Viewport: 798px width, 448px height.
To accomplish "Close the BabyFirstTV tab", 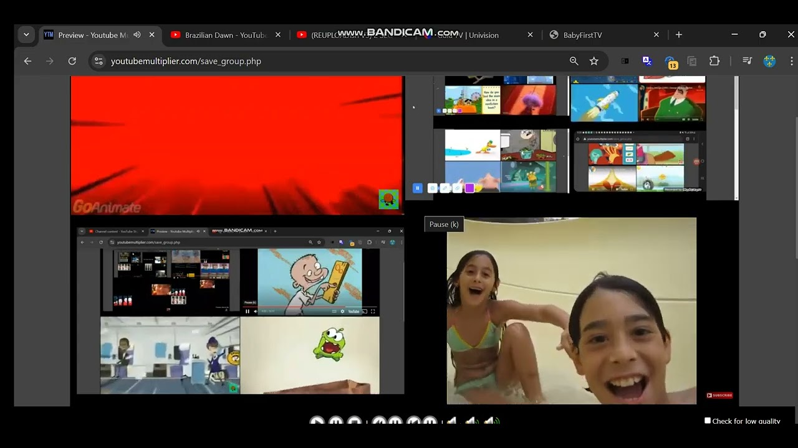I will point(656,35).
